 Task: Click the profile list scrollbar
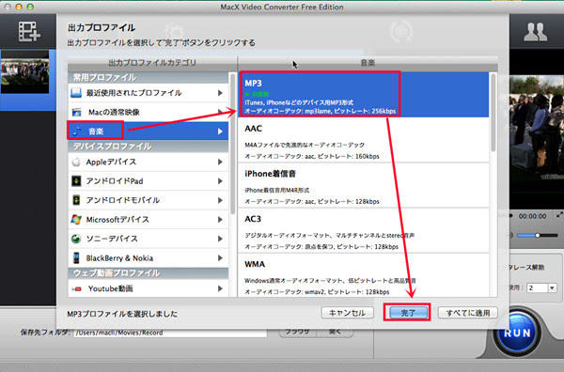pyautogui.click(x=493, y=112)
